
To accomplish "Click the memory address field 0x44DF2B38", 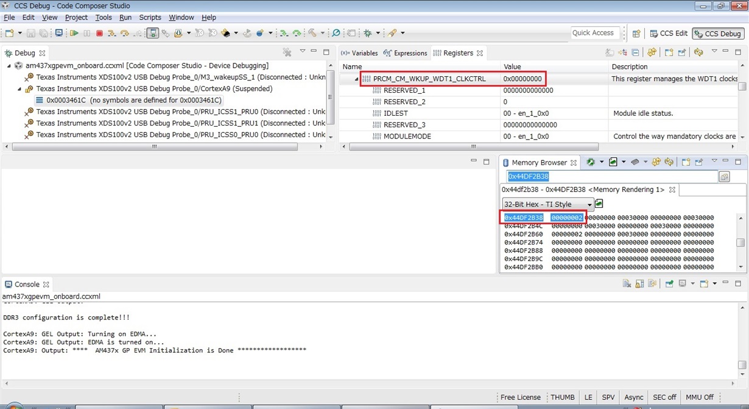I will [611, 177].
